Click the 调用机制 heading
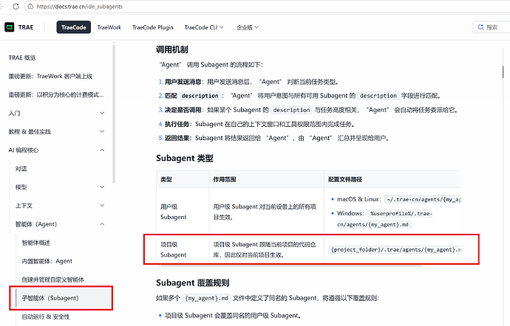Screen dimensions: 510x326 172,49
